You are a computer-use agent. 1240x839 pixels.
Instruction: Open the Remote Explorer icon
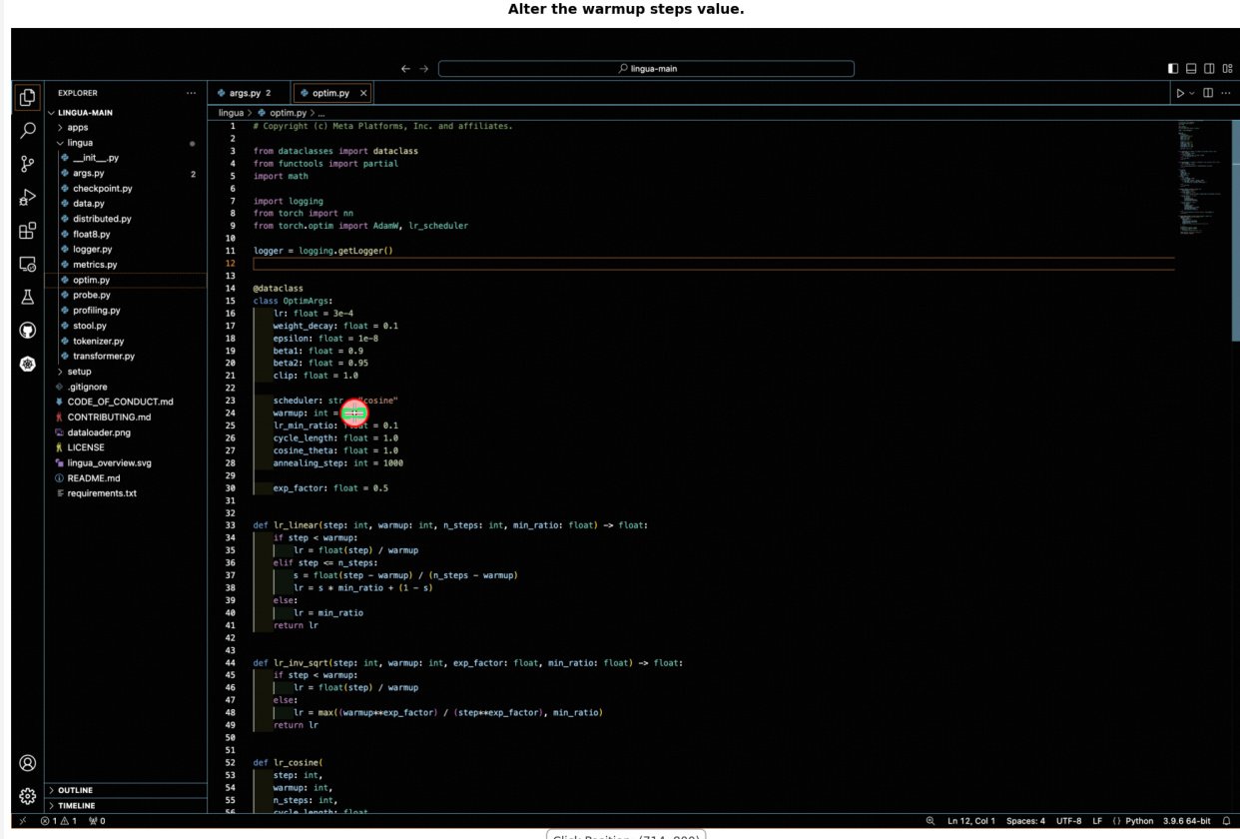28,265
